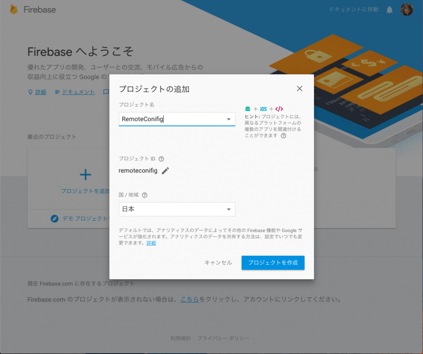Click the プロジェクトの追加 dialog title
Image resolution: width=423 pixels, height=354 pixels.
[x=154, y=89]
